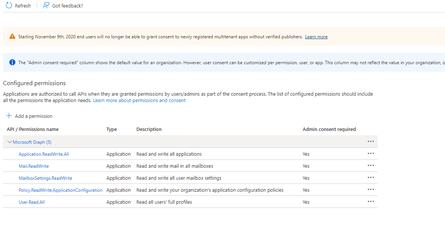The height and width of the screenshot is (227, 445).
Task: Click the November 9th warning message text
Action: (x=160, y=37)
